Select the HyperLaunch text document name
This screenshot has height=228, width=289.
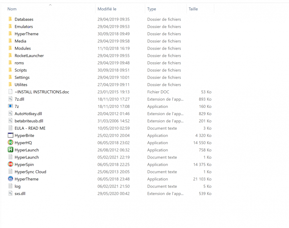click(x=27, y=157)
